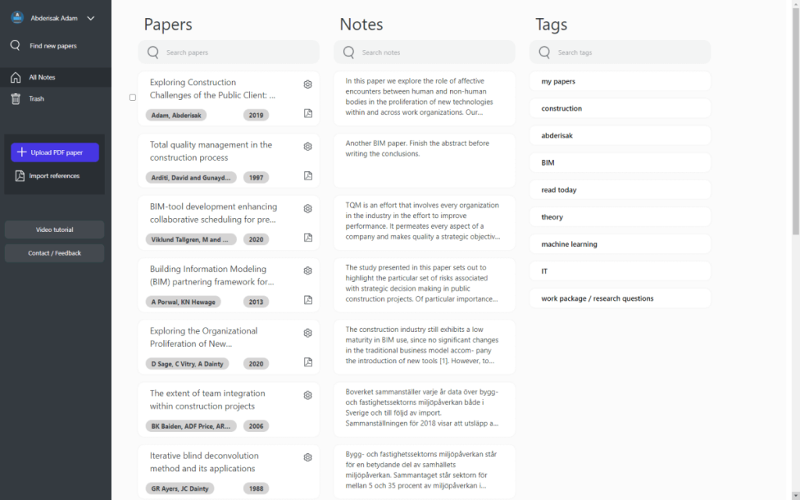Click the PDF icon beside Import references

(x=20, y=176)
